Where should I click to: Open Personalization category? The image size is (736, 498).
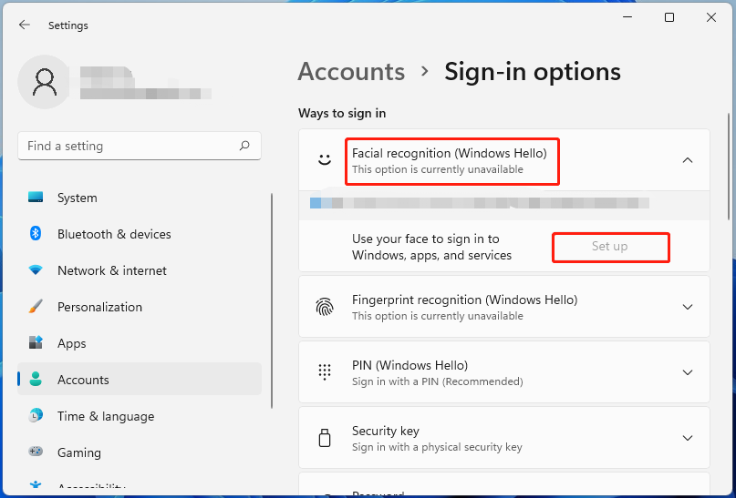click(140, 307)
